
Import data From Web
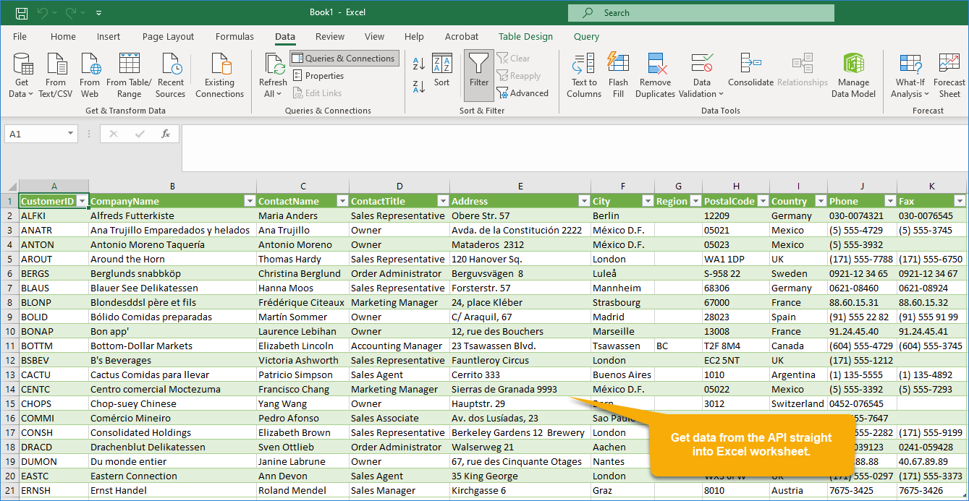click(90, 75)
